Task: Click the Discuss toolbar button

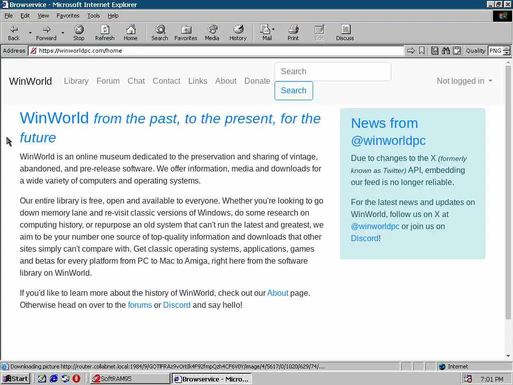Action: (x=345, y=33)
